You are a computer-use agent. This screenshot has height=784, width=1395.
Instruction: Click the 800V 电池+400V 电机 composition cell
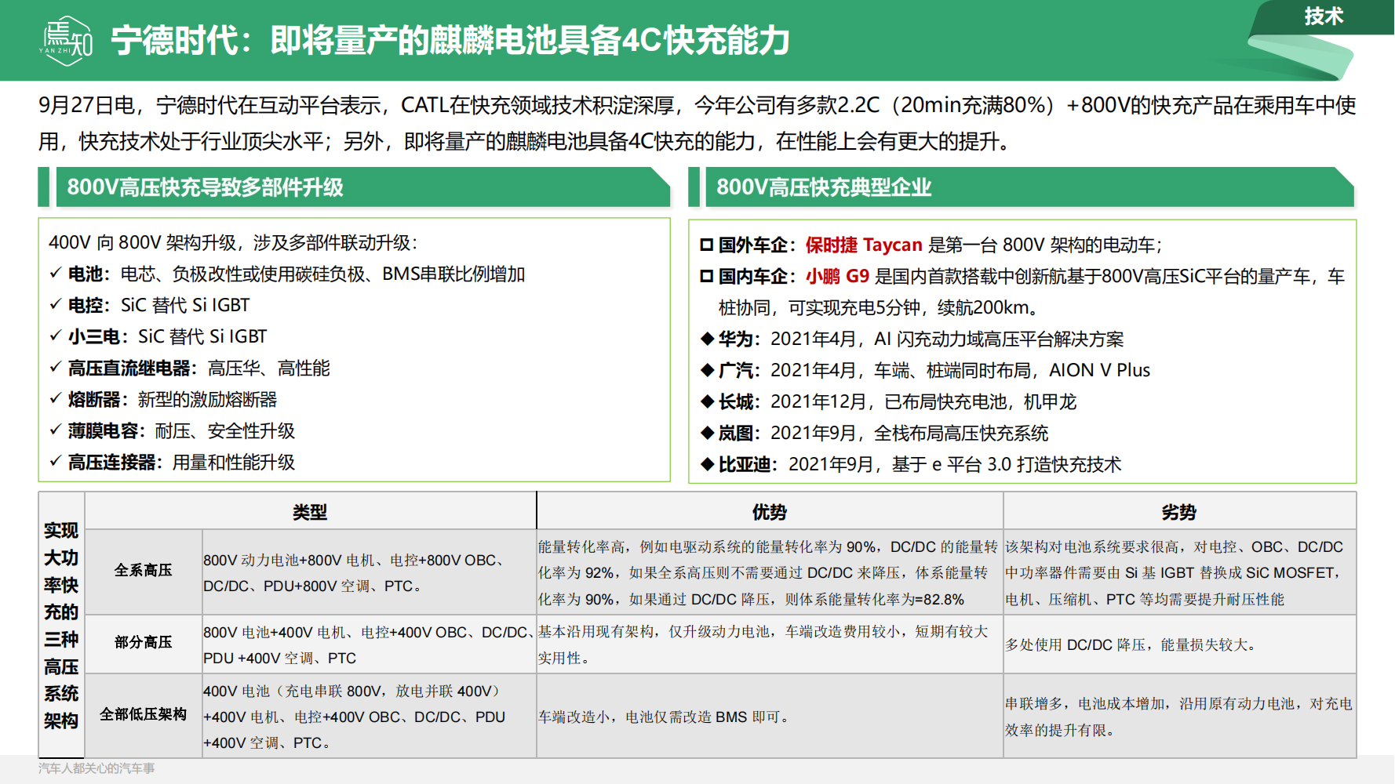coord(369,644)
